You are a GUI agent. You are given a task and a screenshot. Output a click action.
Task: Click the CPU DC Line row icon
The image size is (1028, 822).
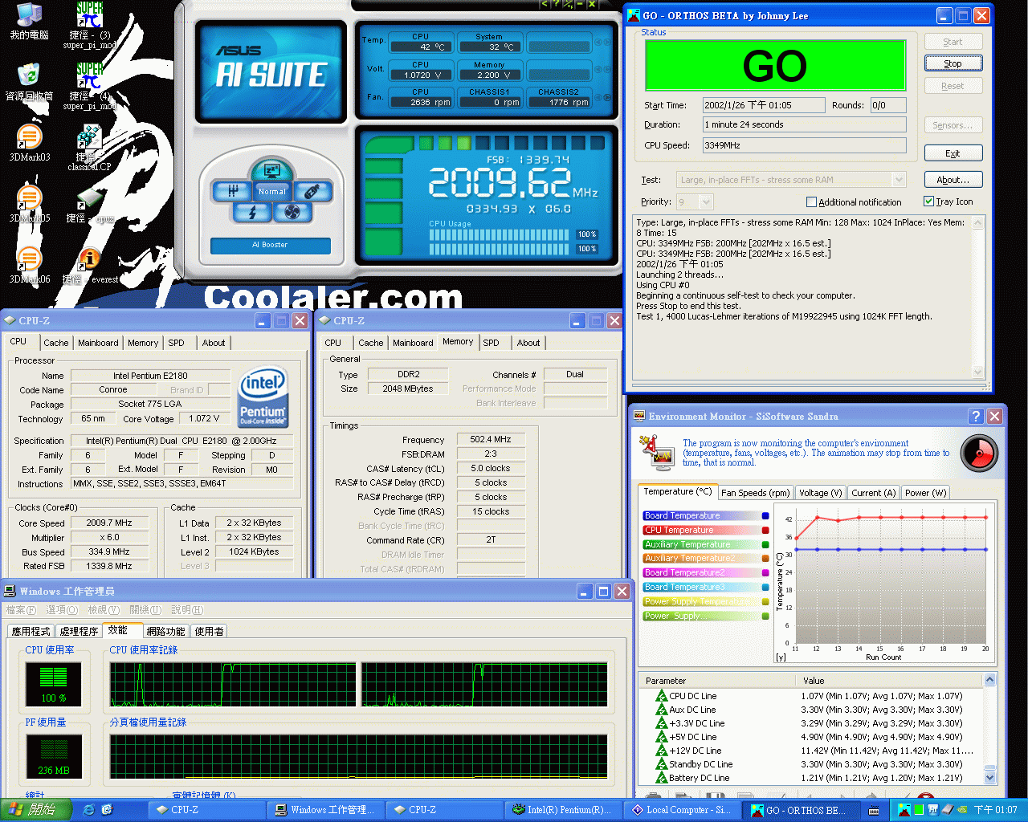662,696
